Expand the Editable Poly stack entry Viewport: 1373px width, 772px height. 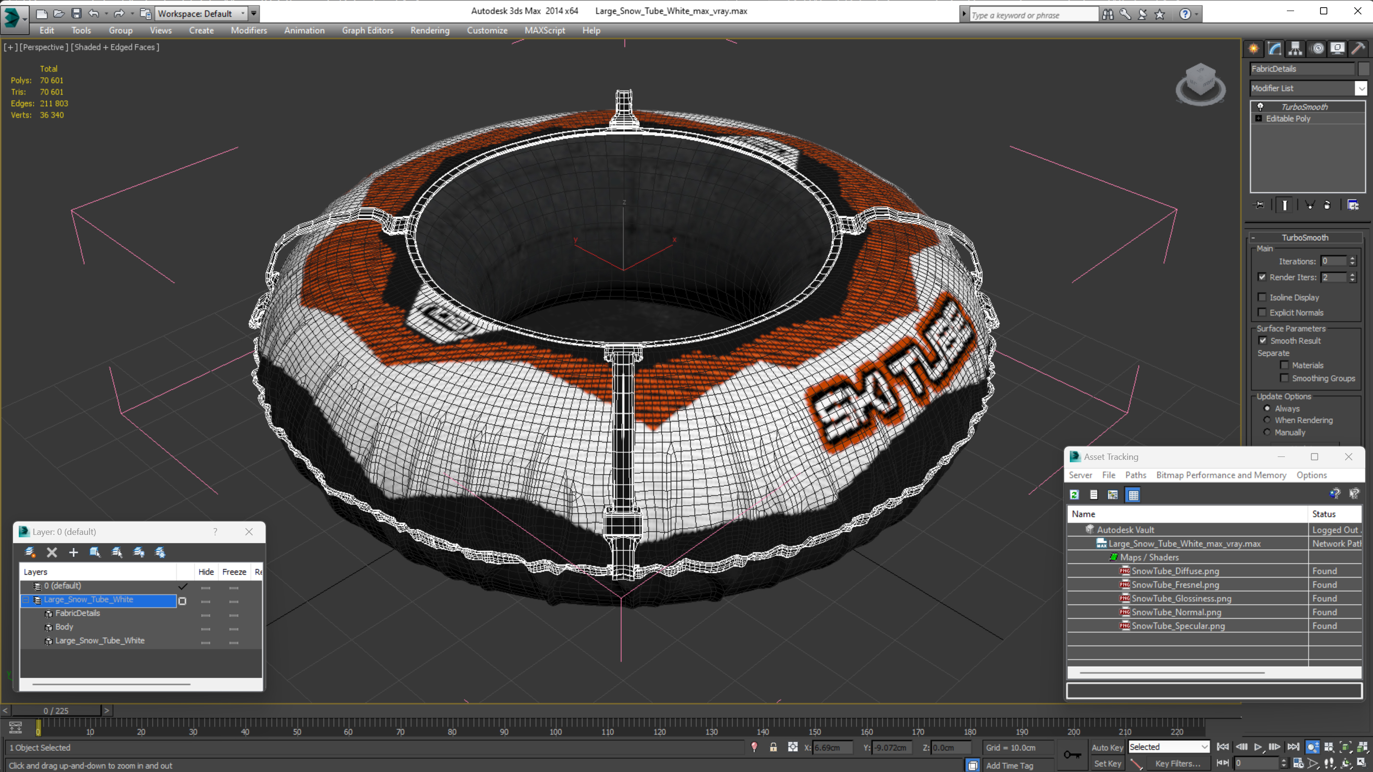1258,118
